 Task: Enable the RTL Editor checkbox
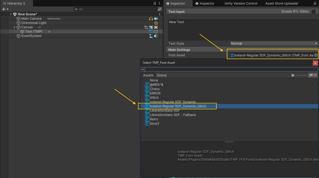click(314, 12)
